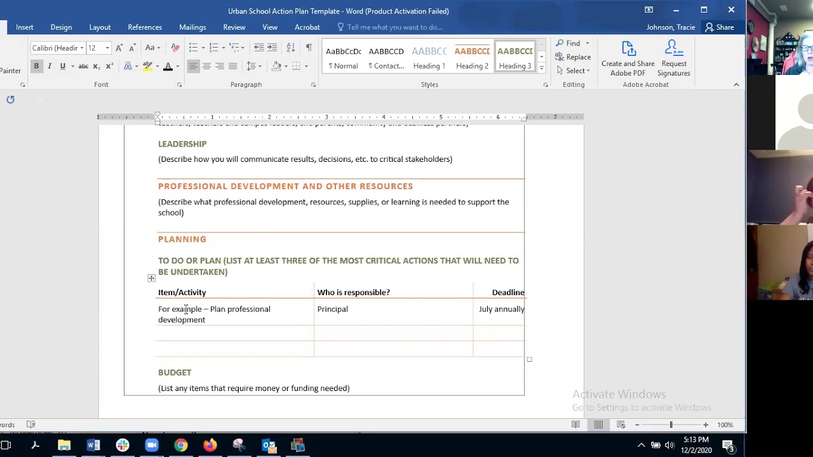The width and height of the screenshot is (813, 457).
Task: Collapse the ribbon with the arrow
Action: tap(736, 84)
